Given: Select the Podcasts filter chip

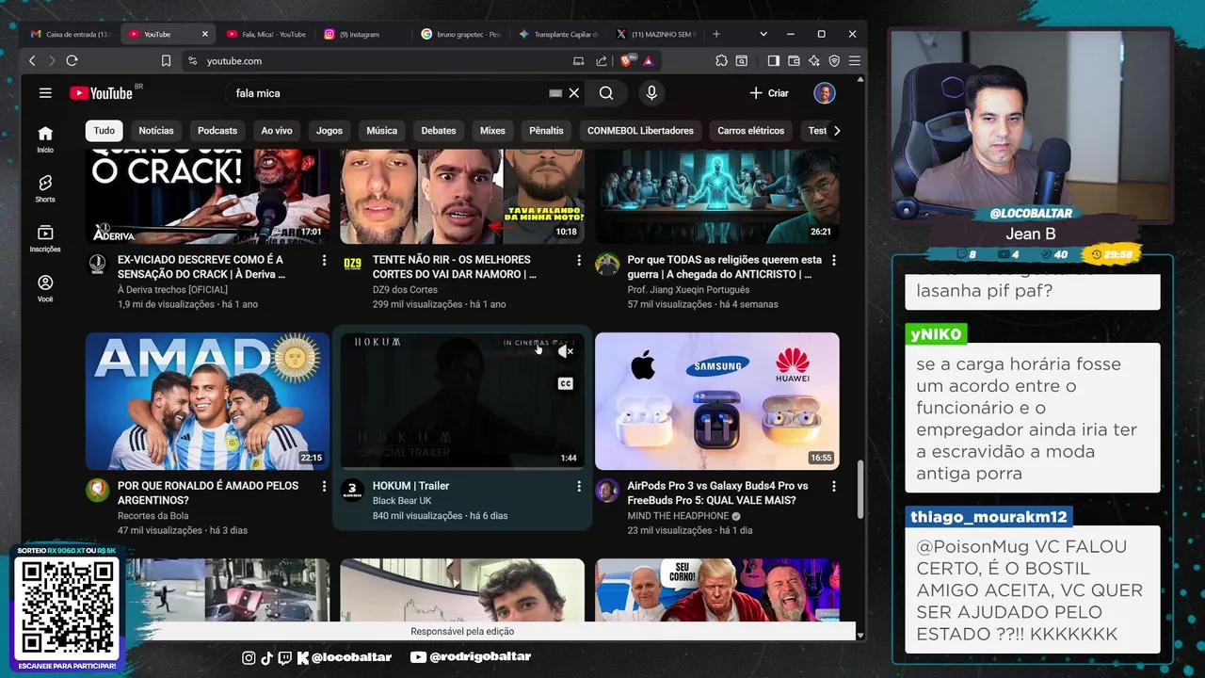Looking at the screenshot, I should [217, 131].
